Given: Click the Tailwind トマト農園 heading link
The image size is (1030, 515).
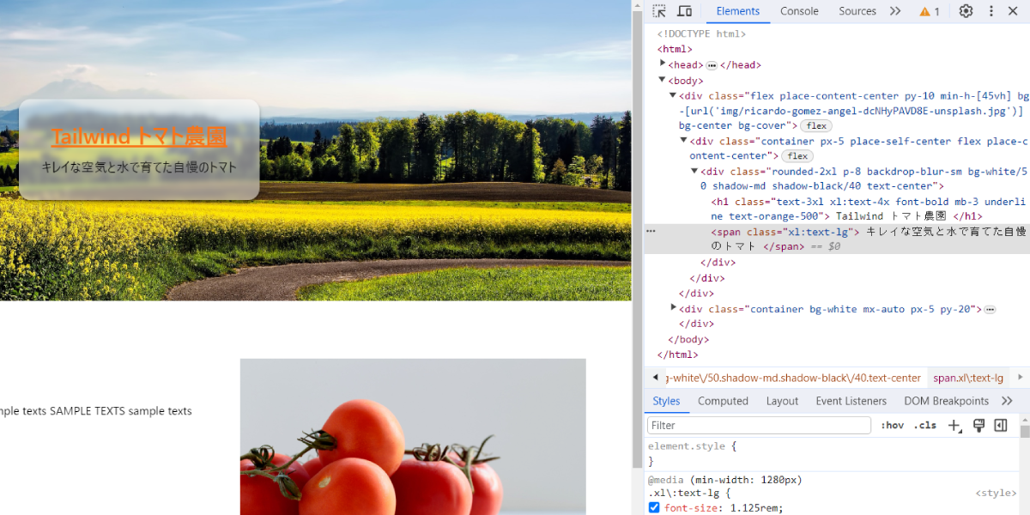Looking at the screenshot, I should 139,136.
